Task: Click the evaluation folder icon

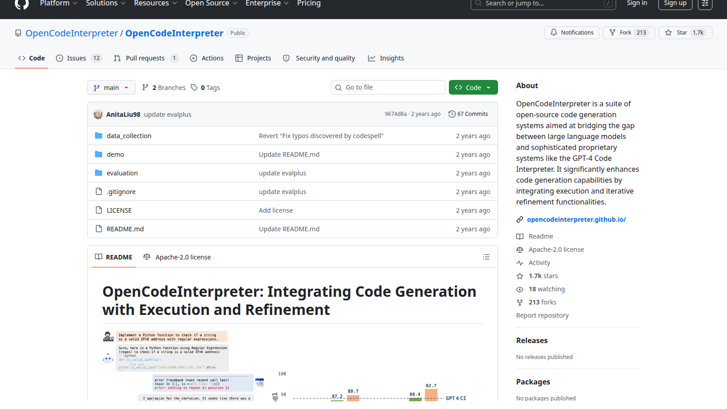Action: 99,173
